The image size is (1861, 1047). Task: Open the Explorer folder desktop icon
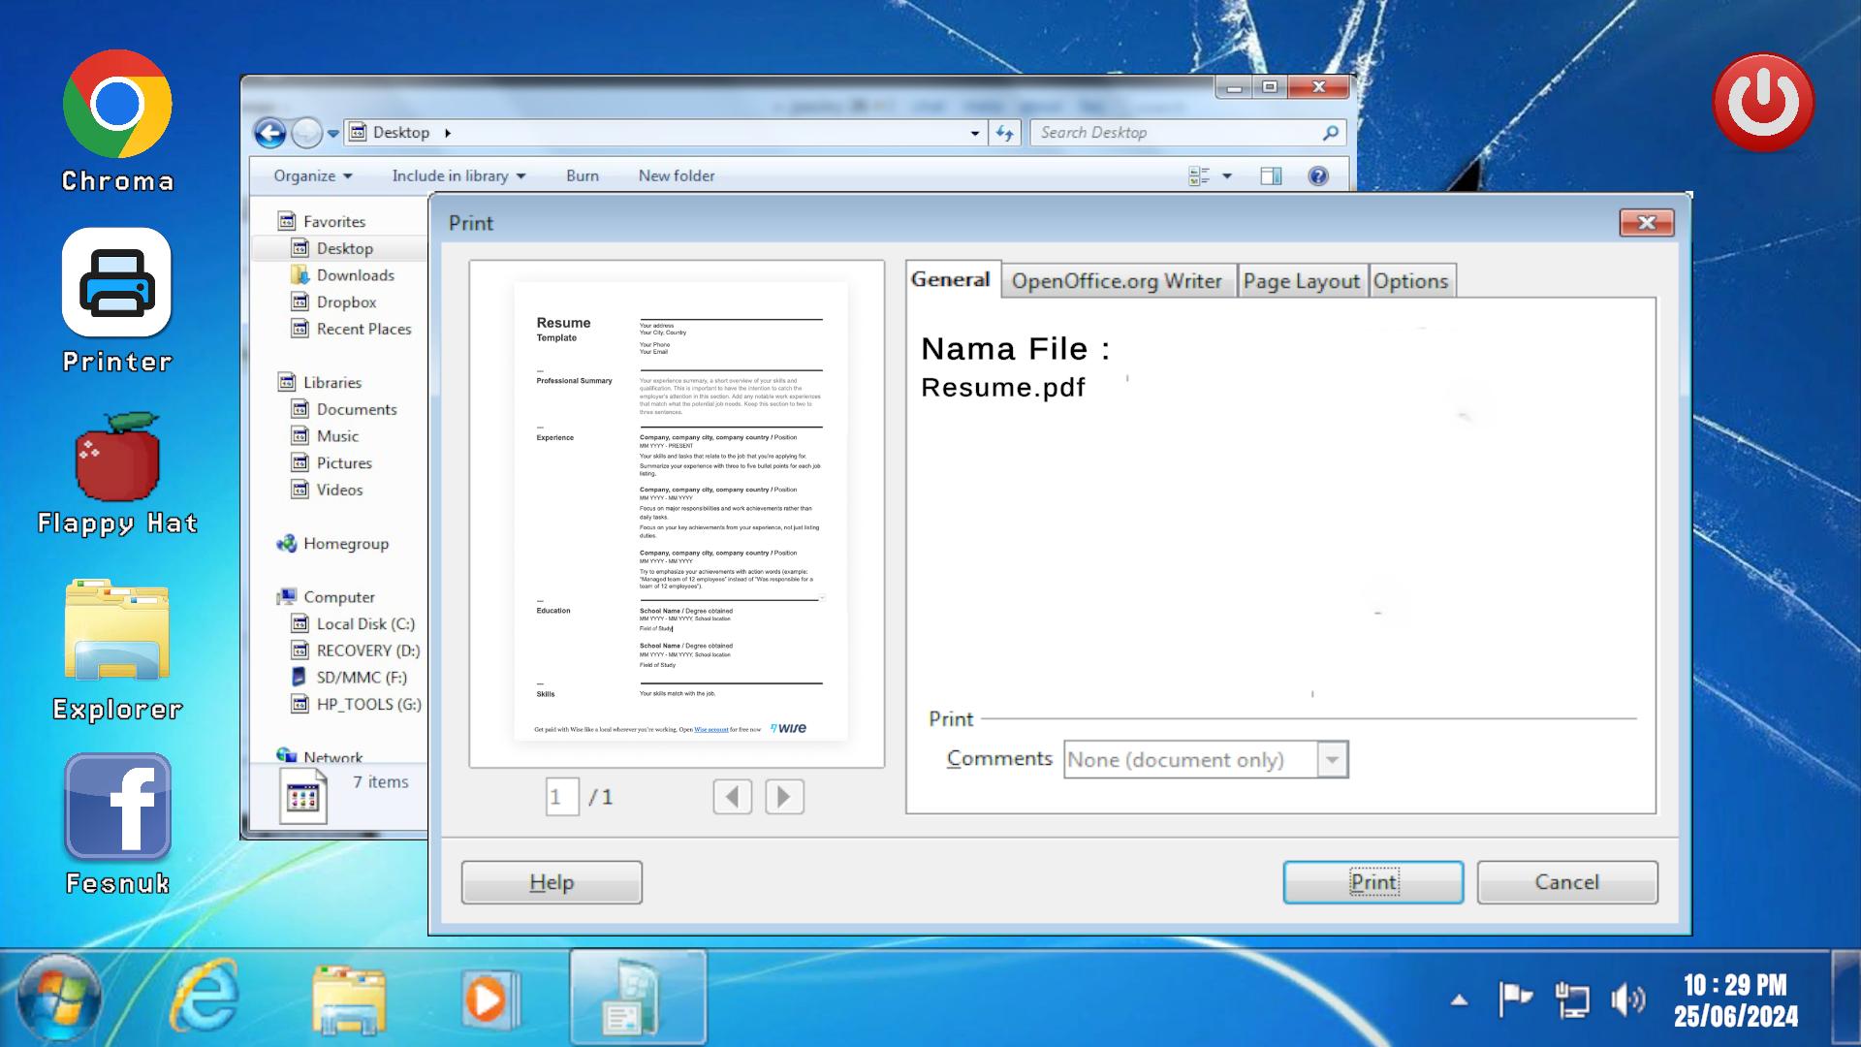117,630
